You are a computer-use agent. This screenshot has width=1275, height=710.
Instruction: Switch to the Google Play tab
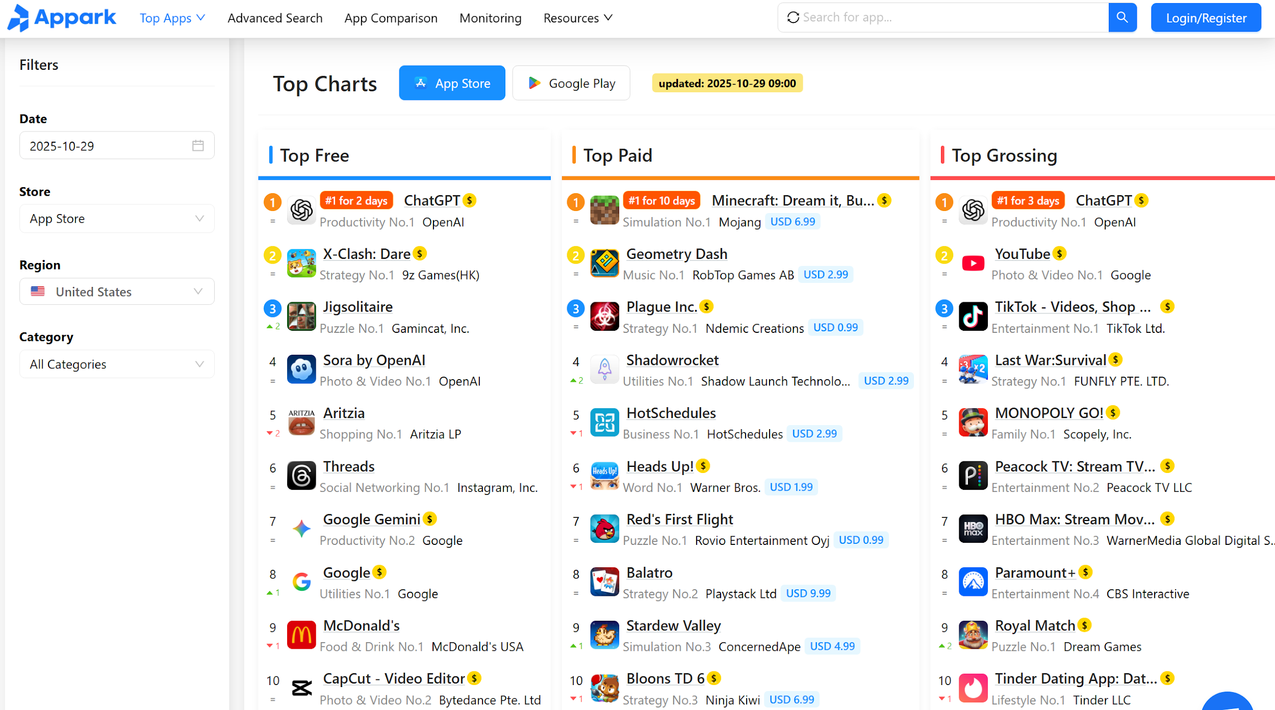click(571, 83)
